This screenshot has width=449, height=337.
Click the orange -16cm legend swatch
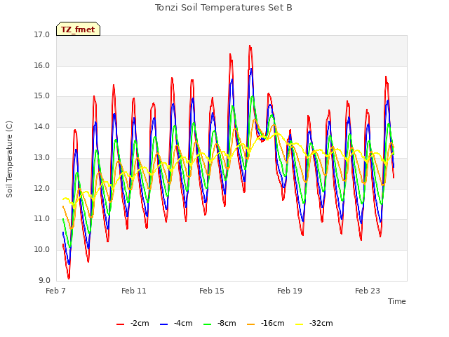pos(251,324)
